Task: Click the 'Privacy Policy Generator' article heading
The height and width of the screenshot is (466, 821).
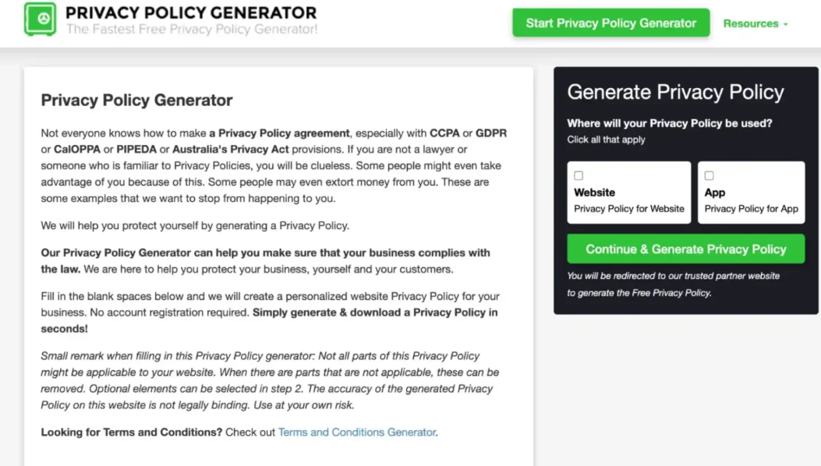Action: click(x=136, y=100)
